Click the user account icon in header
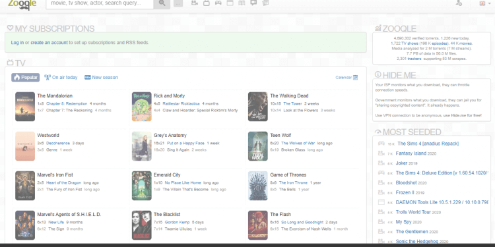Image resolution: width=495 pixels, height=247 pixels. (459, 3)
